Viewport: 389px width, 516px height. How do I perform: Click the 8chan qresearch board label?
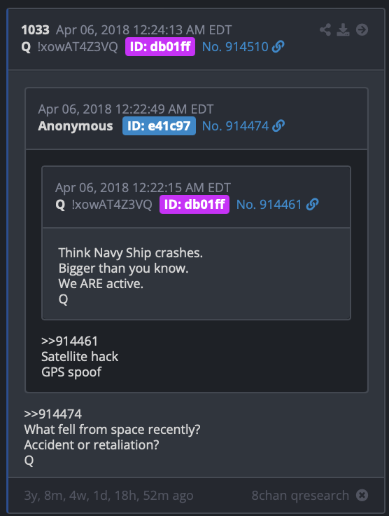[300, 495]
